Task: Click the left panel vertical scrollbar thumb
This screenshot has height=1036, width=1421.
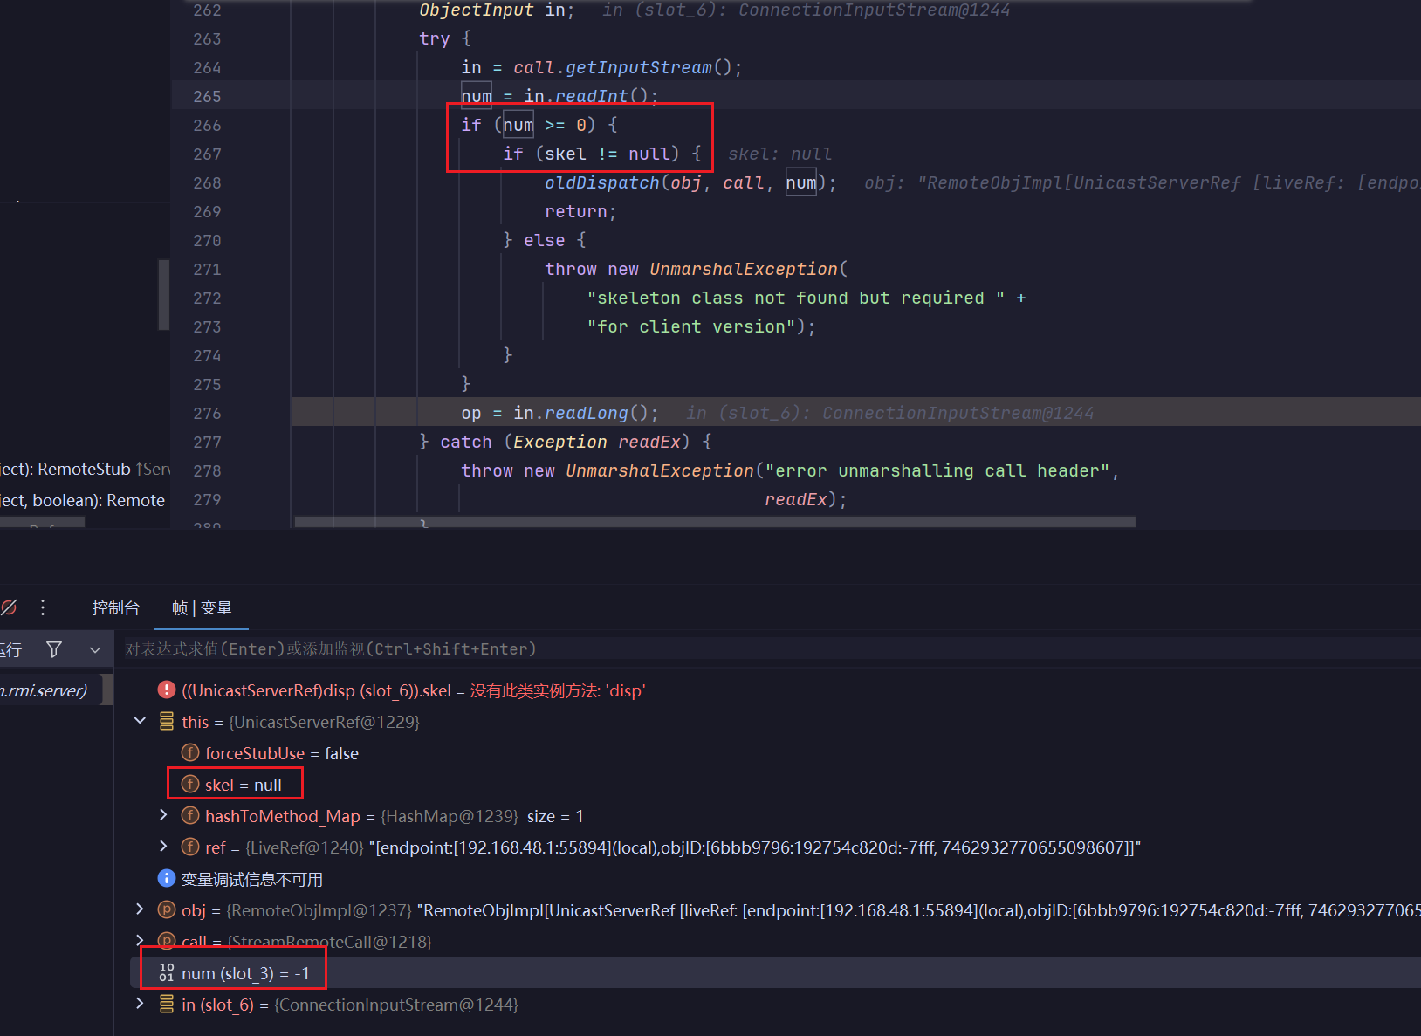Action: click(163, 294)
